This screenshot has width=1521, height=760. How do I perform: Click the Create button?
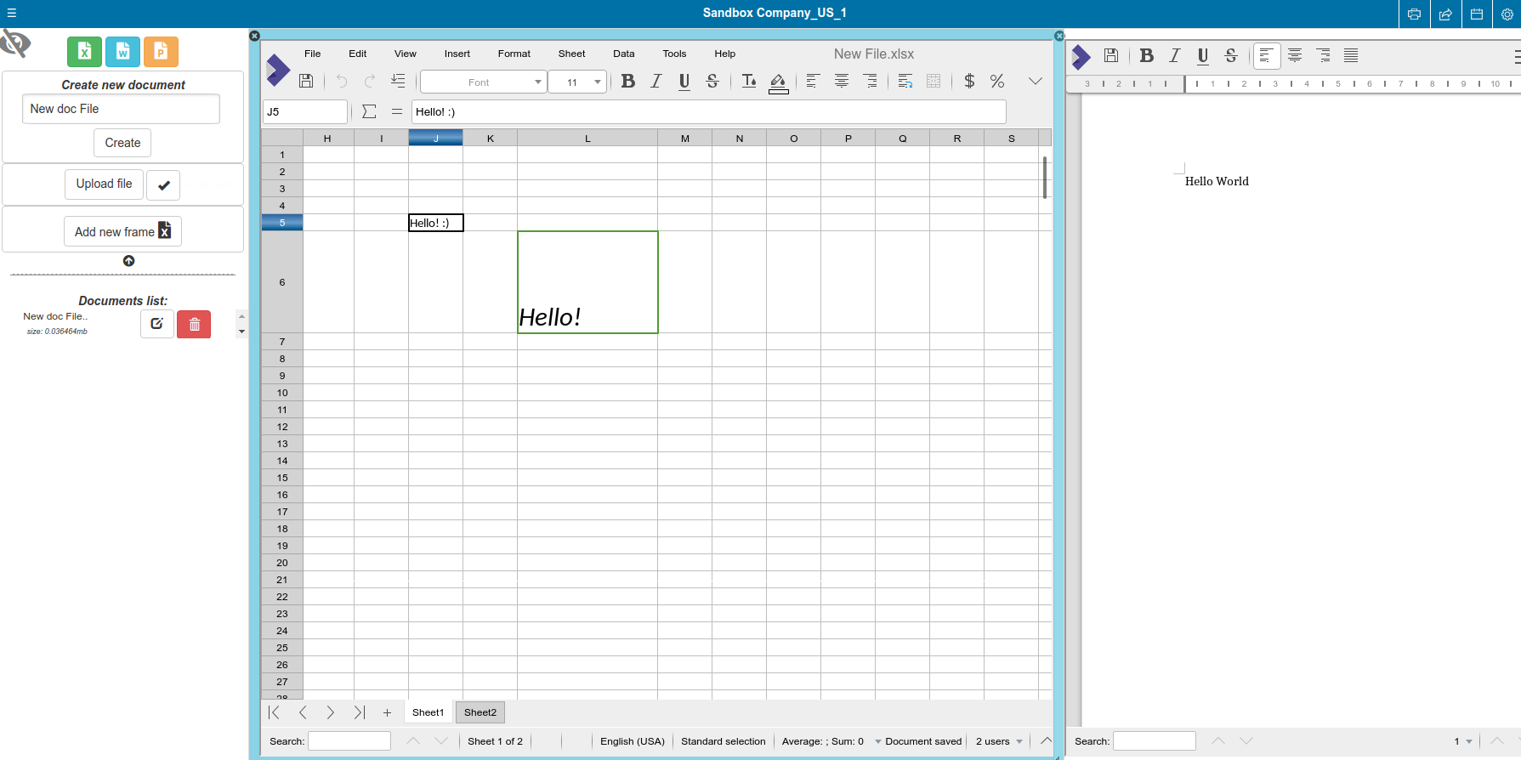pos(122,143)
